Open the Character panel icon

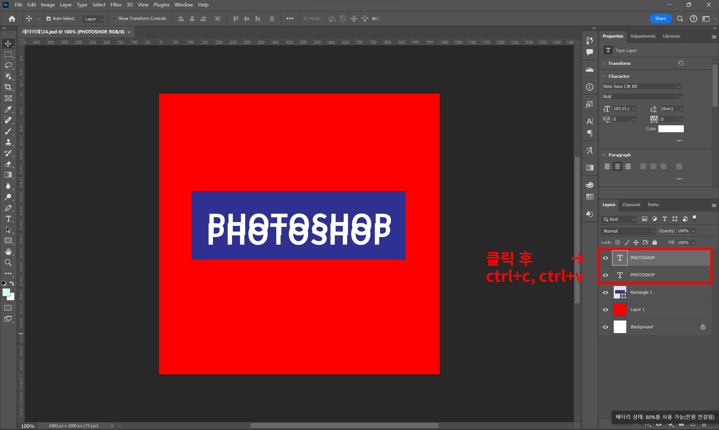[590, 121]
